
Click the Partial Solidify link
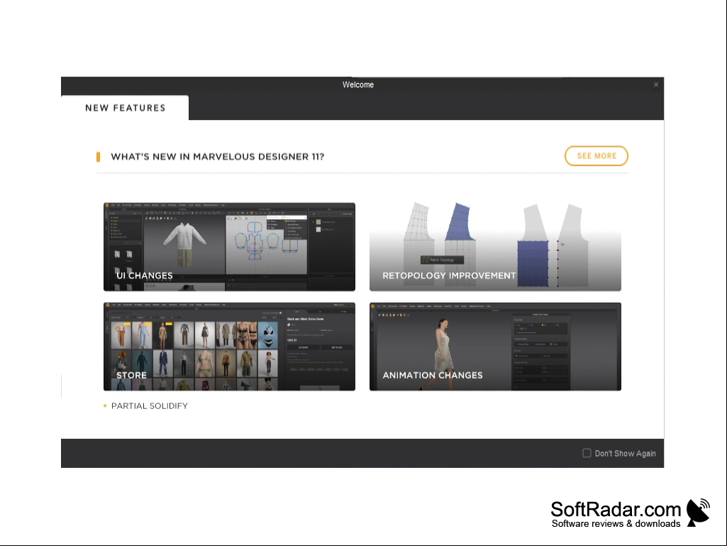[x=149, y=406]
